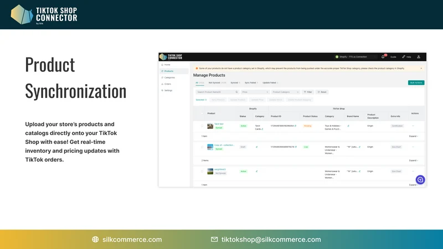Click the TikTok Shop Connector logo in the app top bar
The height and width of the screenshot is (249, 443).
point(171,57)
